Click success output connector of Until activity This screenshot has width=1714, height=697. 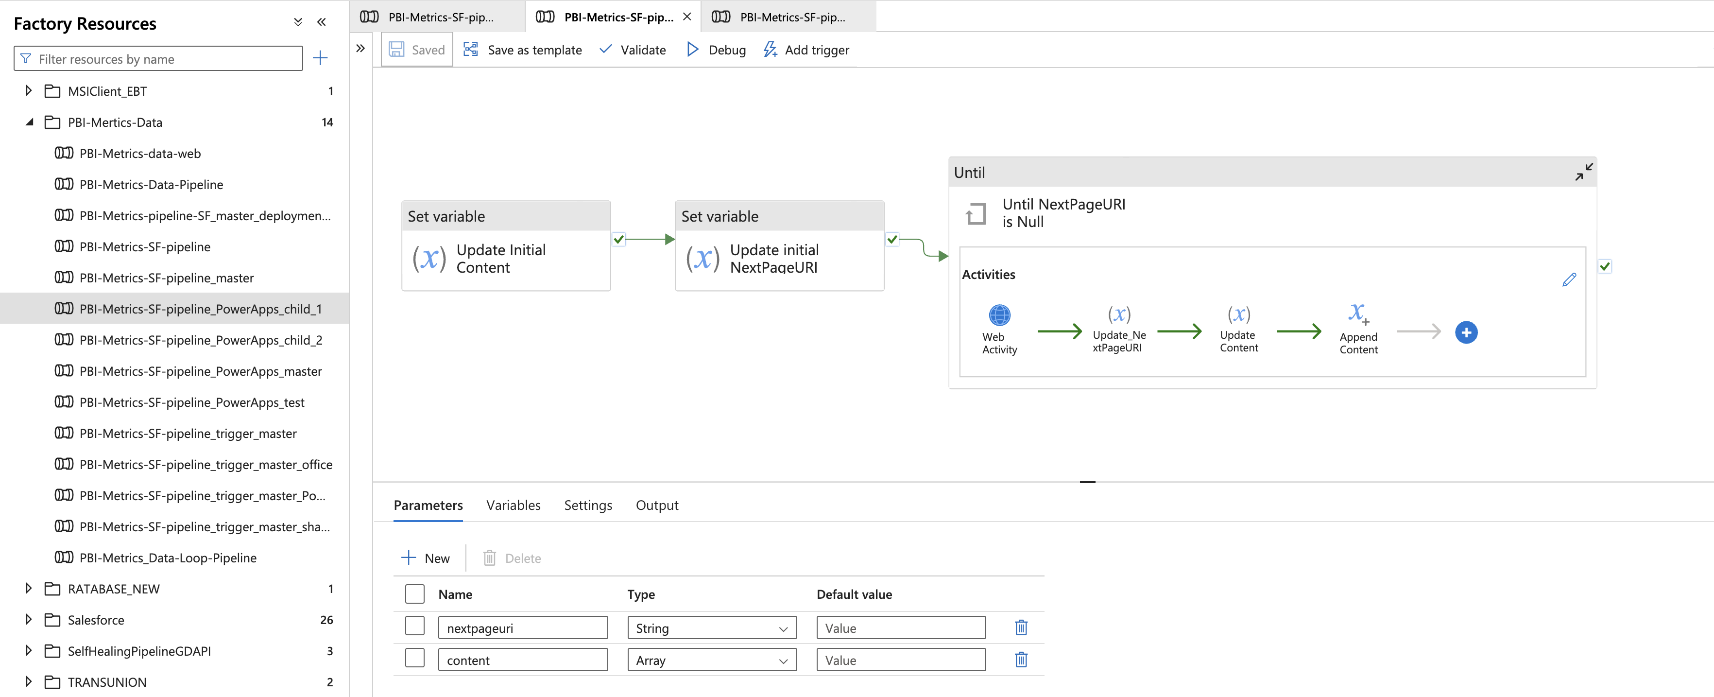click(1605, 266)
